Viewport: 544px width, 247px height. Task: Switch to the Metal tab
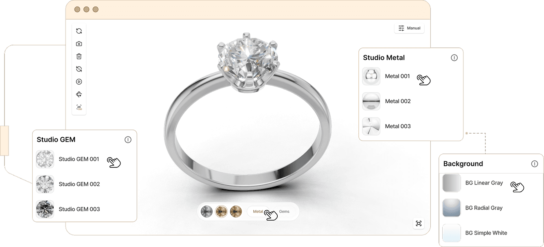258,212
